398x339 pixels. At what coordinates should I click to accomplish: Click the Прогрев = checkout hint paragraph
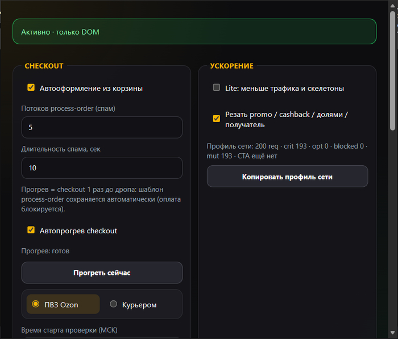tap(101, 199)
